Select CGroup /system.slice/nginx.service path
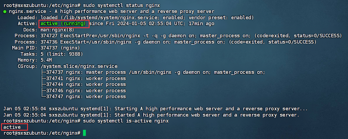Screen dimensions: 348x139 click(x=79, y=66)
